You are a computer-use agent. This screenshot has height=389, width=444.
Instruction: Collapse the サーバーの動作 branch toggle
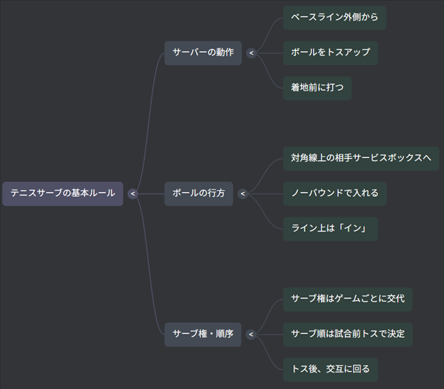(x=251, y=53)
